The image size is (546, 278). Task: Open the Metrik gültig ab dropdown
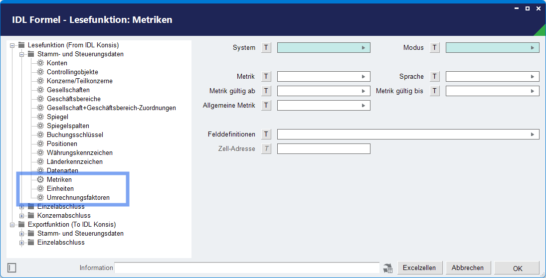click(363, 91)
